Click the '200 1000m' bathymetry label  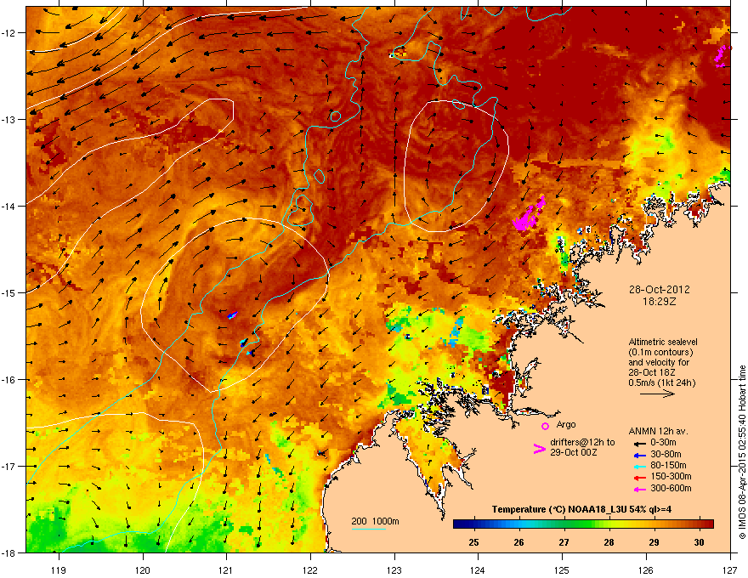click(x=375, y=521)
